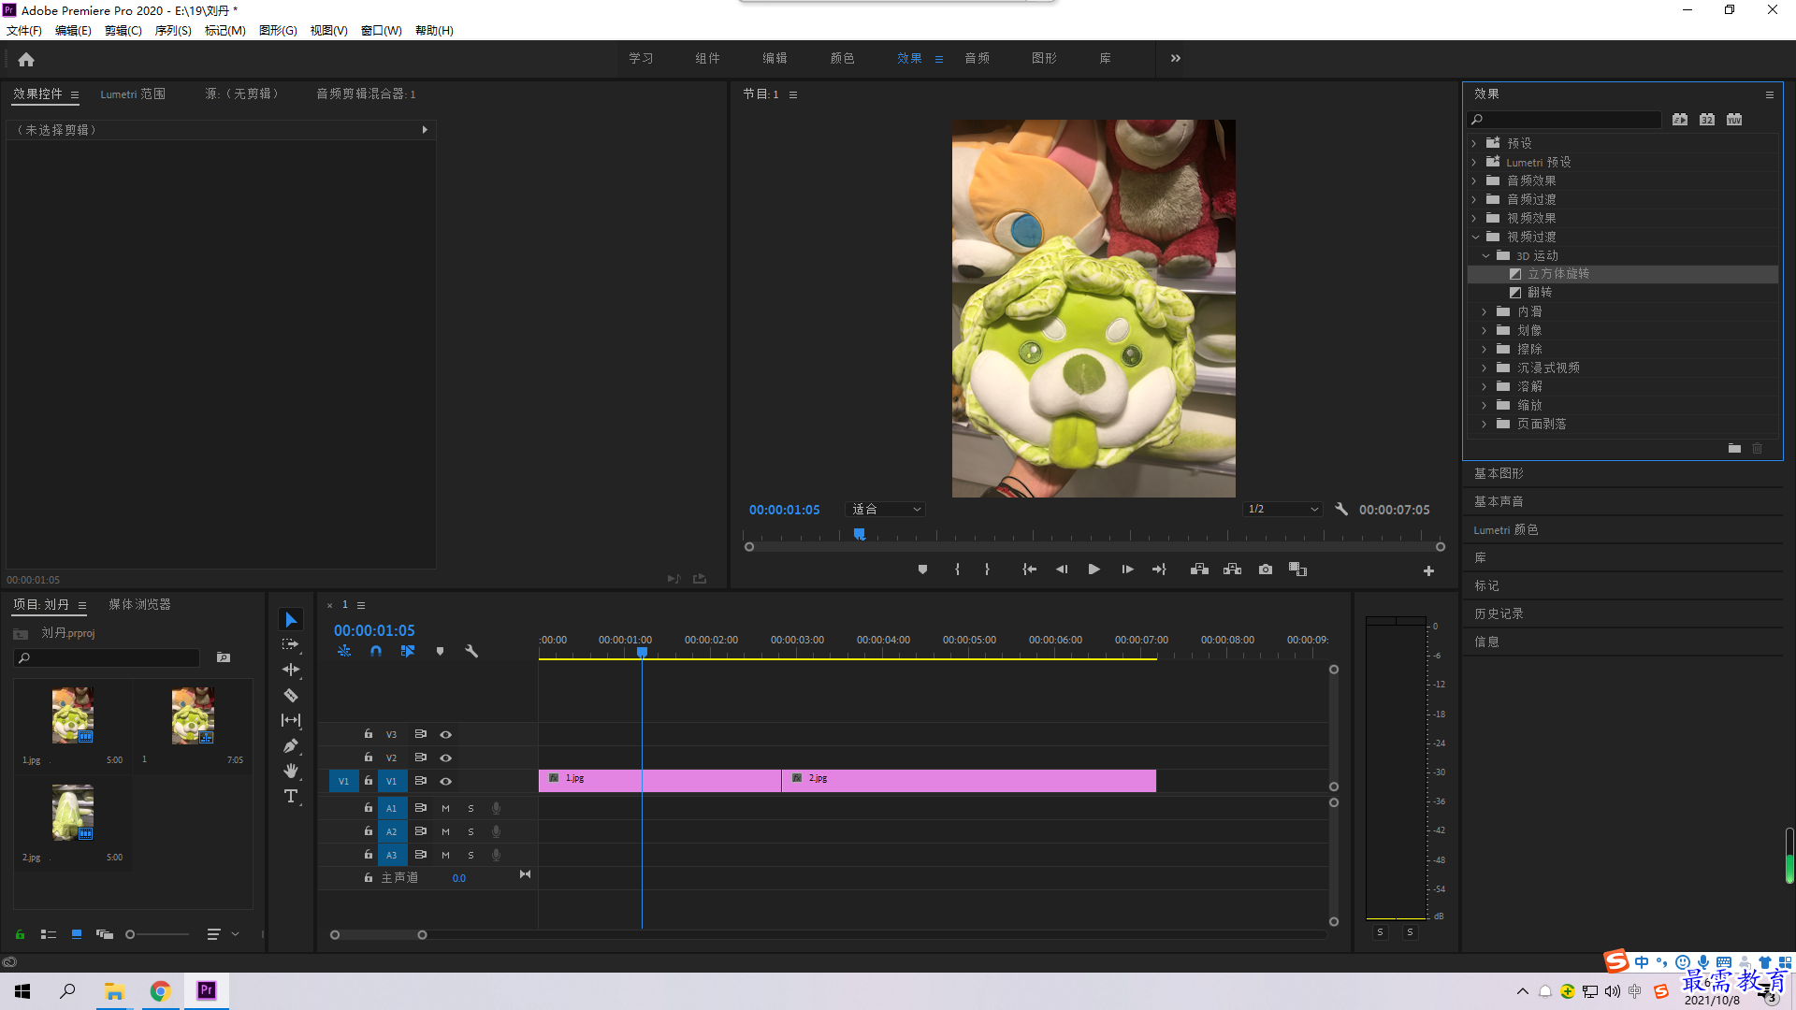This screenshot has width=1796, height=1010.
Task: Select the Type tool
Action: coord(291,796)
